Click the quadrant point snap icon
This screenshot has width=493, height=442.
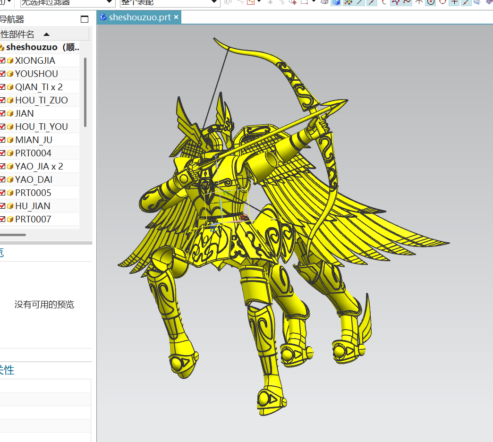[x=442, y=2]
